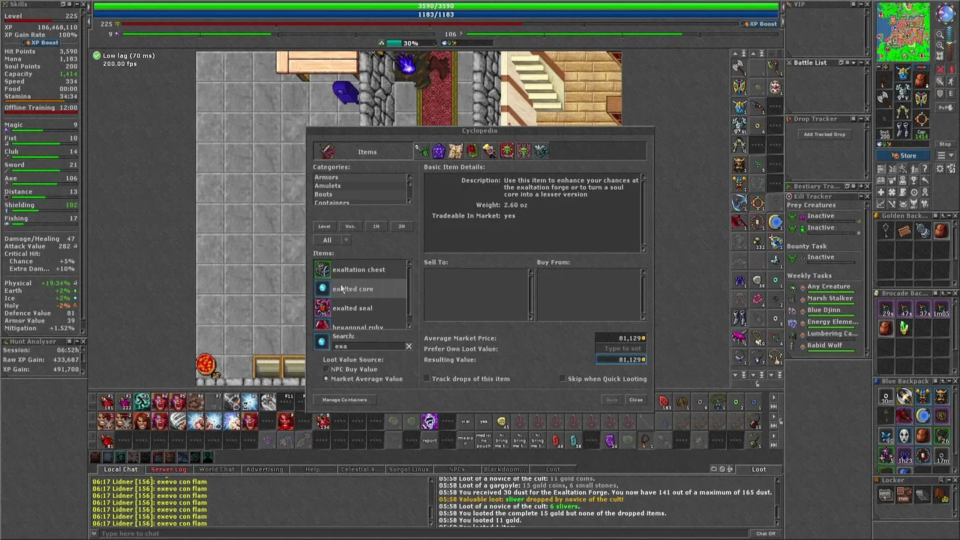The width and height of the screenshot is (960, 540).
Task: Open the Help chat tab
Action: (x=313, y=469)
